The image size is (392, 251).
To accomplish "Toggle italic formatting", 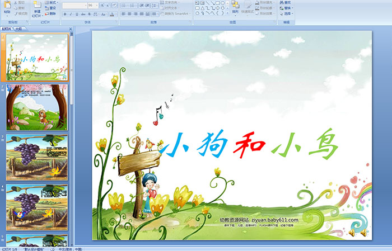I will tap(71, 13).
